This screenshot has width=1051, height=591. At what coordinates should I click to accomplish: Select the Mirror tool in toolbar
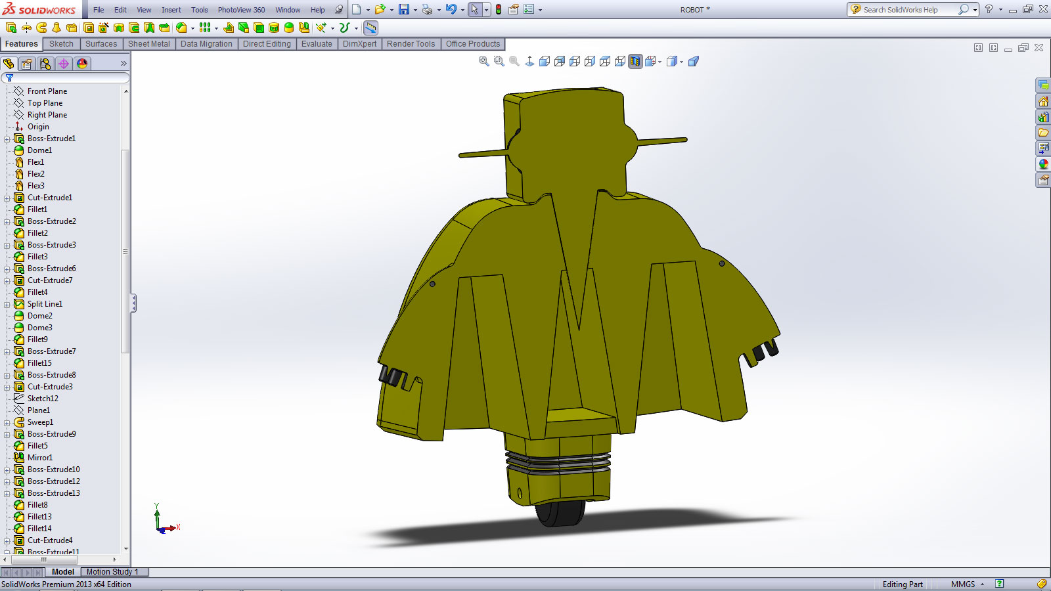pos(304,28)
